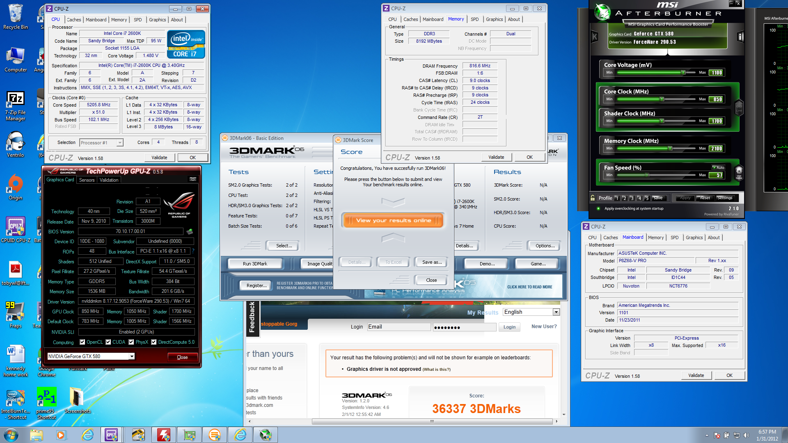The width and height of the screenshot is (788, 443).
Task: Launch CPUID CPU-Z desktop shortcut
Action: pos(16,230)
